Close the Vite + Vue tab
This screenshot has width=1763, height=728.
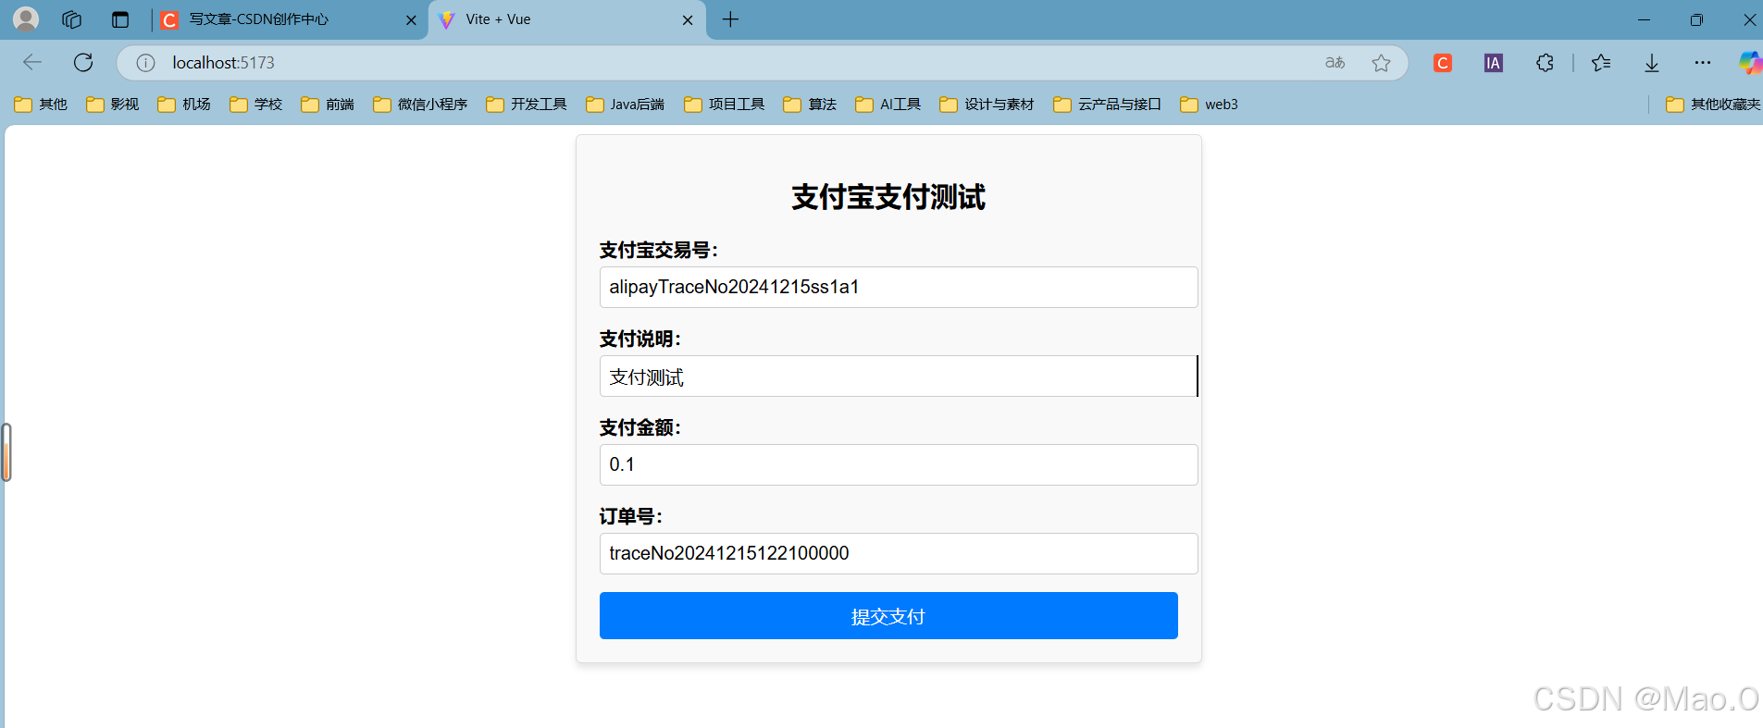688,20
